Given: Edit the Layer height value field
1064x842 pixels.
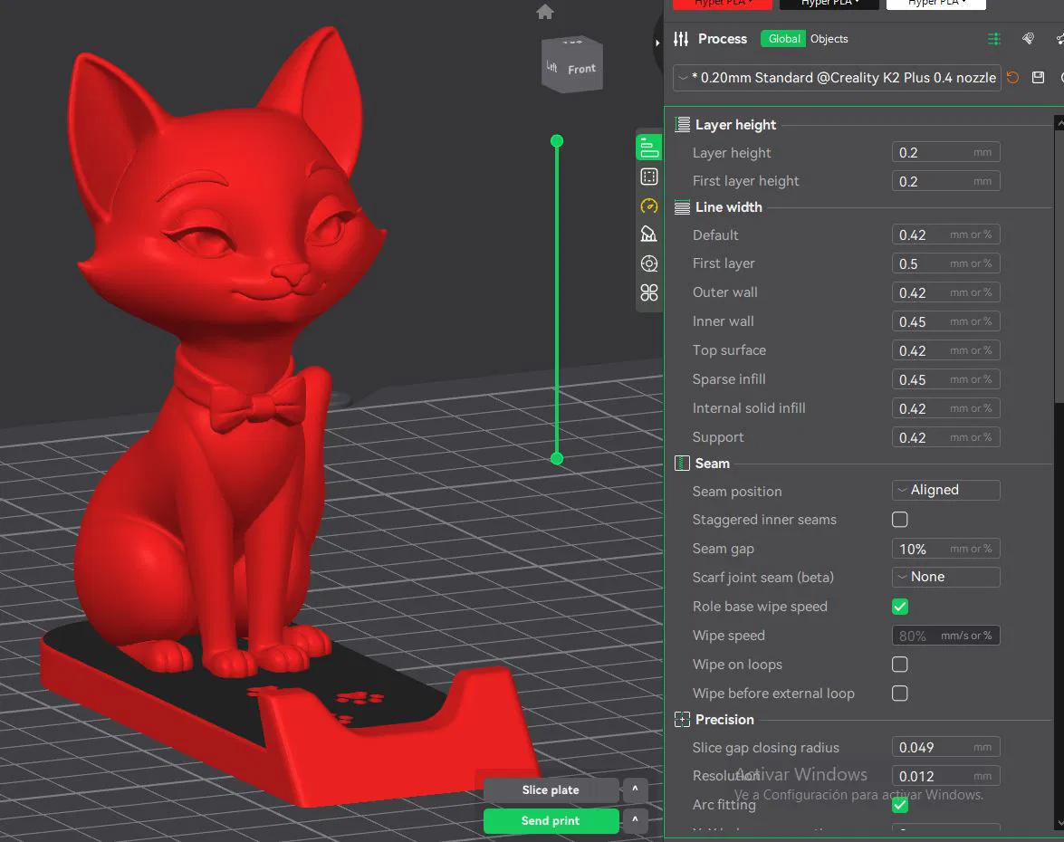Looking at the screenshot, I should point(946,153).
